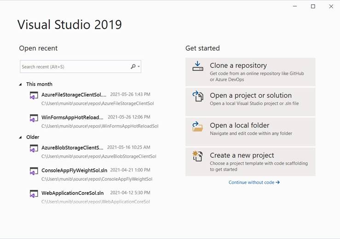Click the Clone a repository download icon
The height and width of the screenshot is (239, 340).
click(x=197, y=66)
